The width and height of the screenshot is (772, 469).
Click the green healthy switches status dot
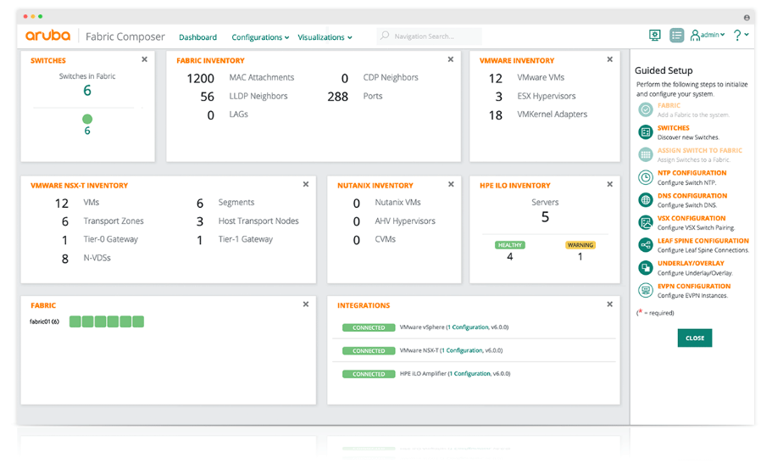(87, 119)
